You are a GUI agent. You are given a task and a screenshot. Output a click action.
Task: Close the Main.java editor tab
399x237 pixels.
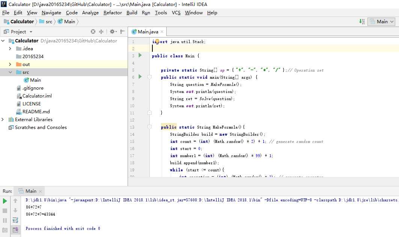pos(162,32)
